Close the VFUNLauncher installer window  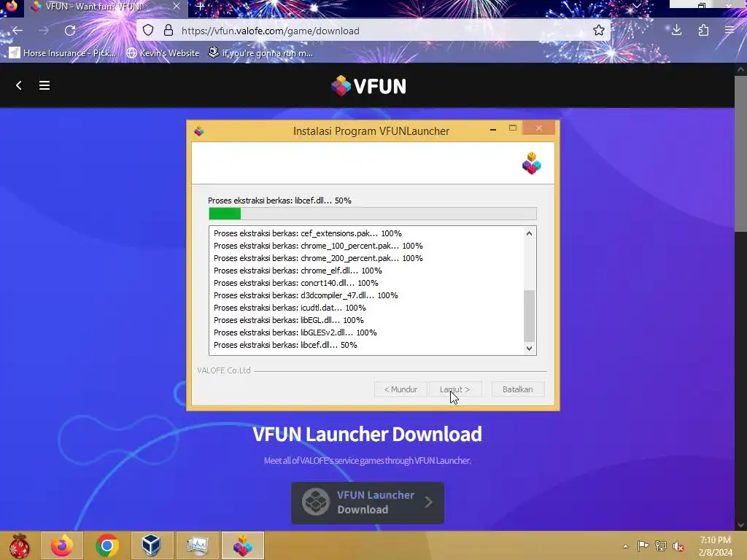tap(539, 128)
